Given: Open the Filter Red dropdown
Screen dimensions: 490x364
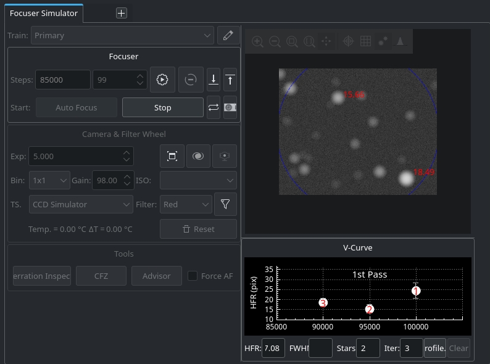Looking at the screenshot, I should [186, 204].
